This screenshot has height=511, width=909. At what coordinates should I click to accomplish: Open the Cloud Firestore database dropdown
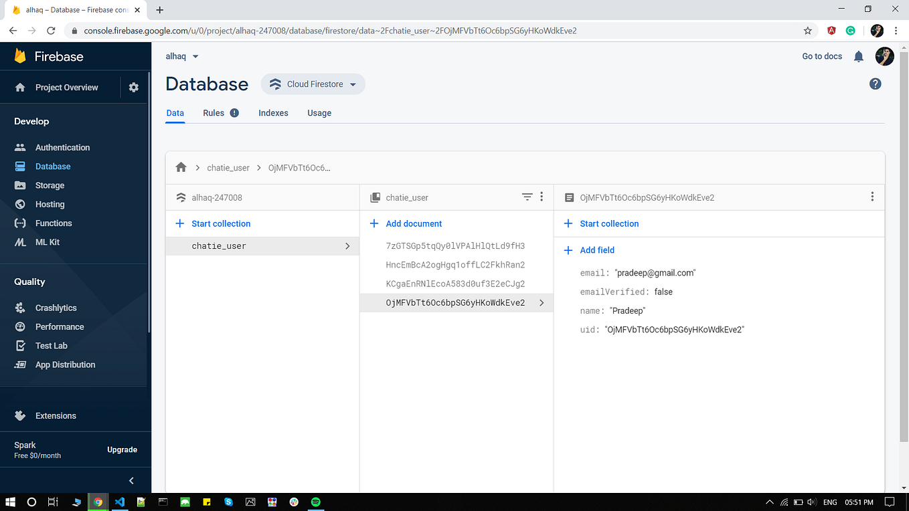click(x=313, y=84)
